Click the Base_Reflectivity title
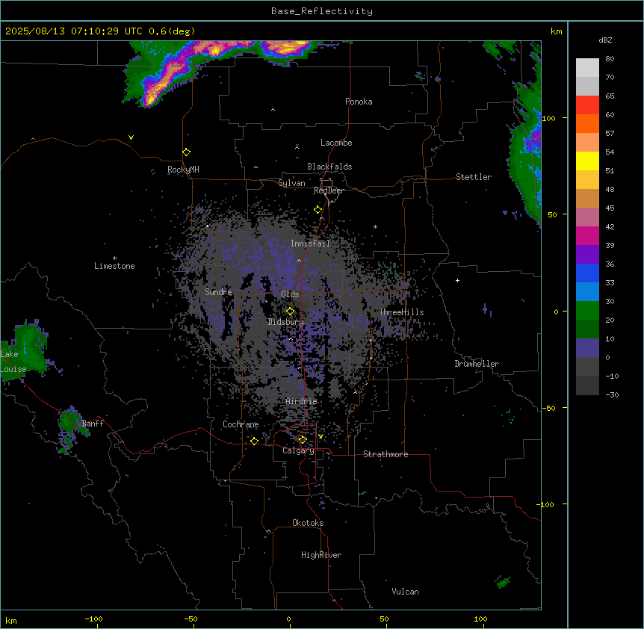The height and width of the screenshot is (629, 644). [322, 11]
